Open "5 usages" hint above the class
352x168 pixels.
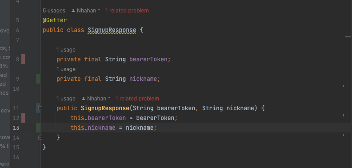54,11
